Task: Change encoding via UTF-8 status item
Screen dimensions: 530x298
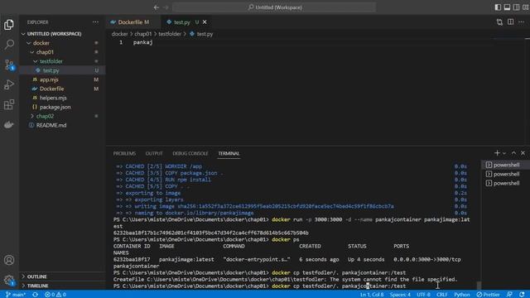Action: click(x=423, y=295)
